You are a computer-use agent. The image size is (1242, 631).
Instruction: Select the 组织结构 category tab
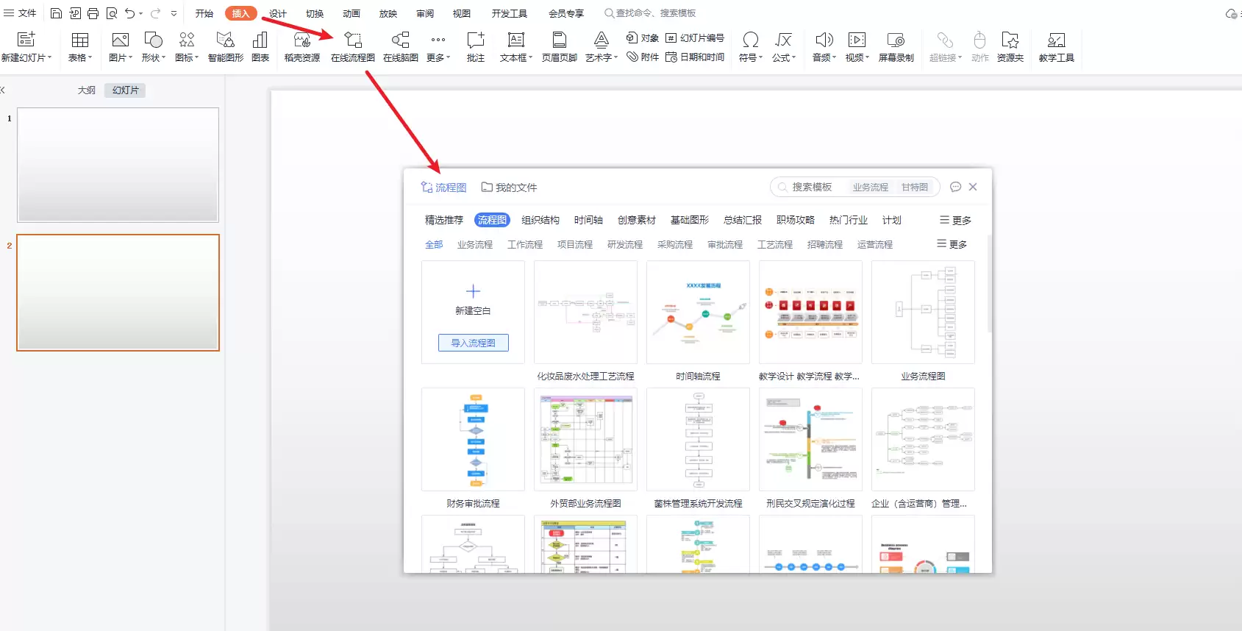click(540, 220)
